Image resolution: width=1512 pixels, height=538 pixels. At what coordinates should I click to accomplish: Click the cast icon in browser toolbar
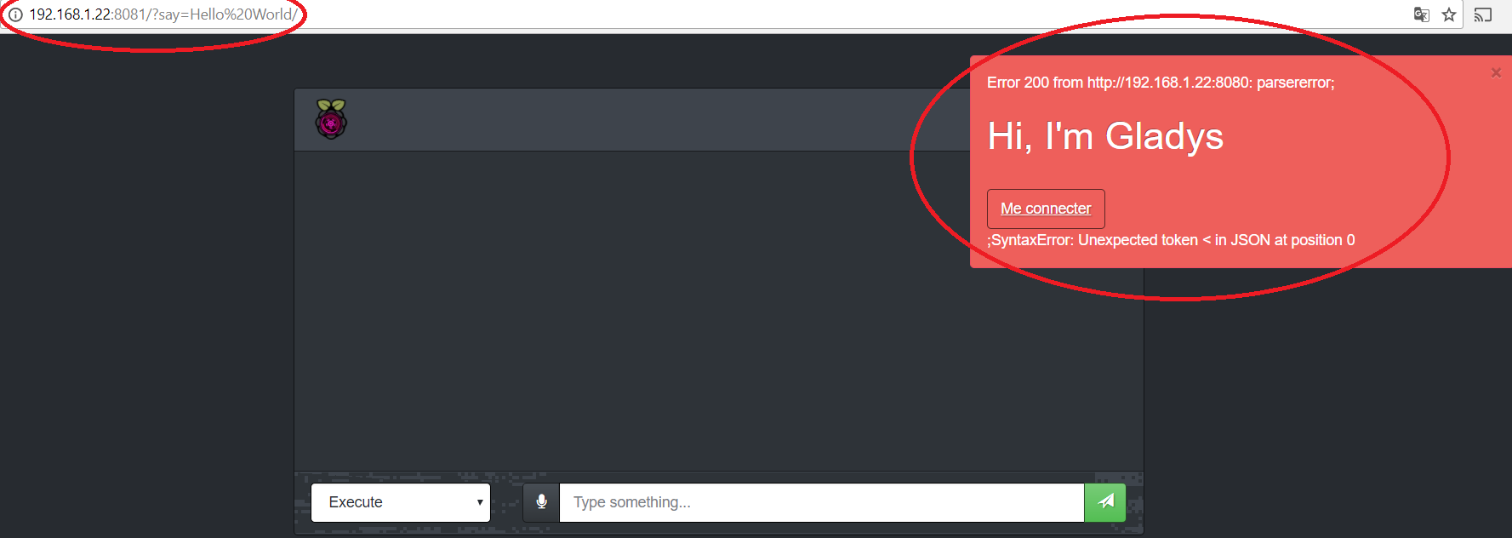pos(1483,14)
